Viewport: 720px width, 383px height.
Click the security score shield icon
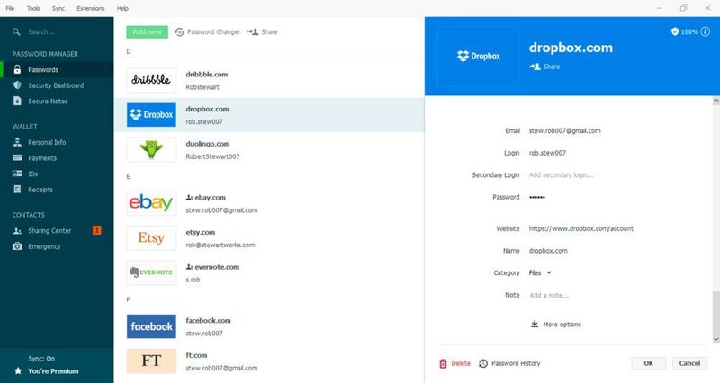coord(674,31)
